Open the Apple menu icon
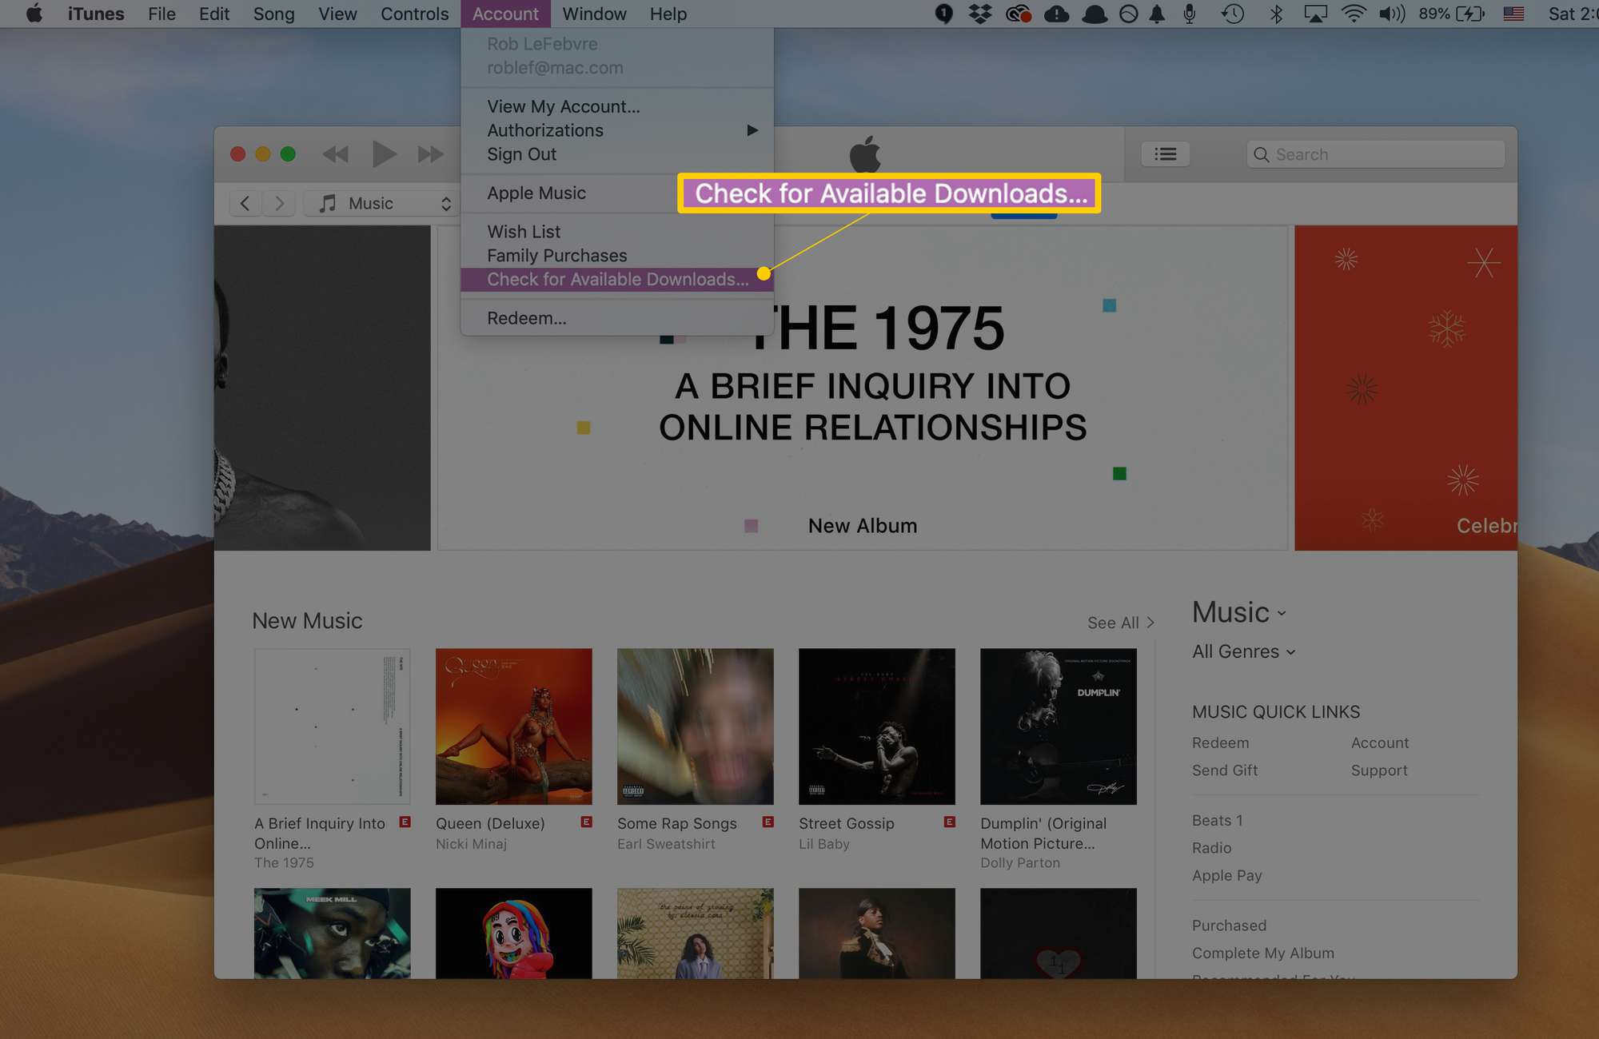1599x1039 pixels. tap(34, 14)
